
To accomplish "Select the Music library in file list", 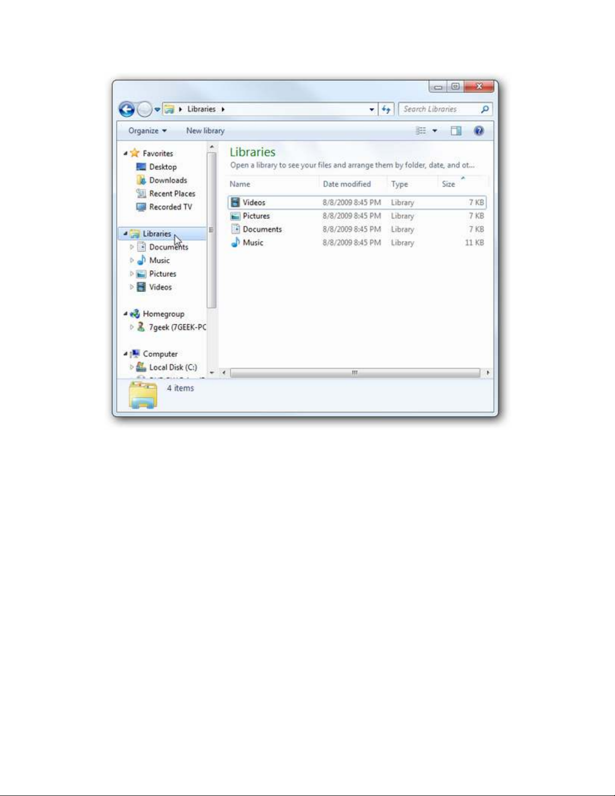I will tap(253, 243).
